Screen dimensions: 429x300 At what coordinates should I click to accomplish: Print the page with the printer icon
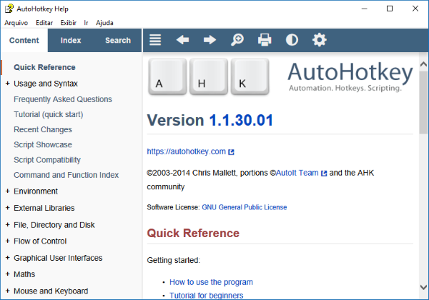coord(265,40)
